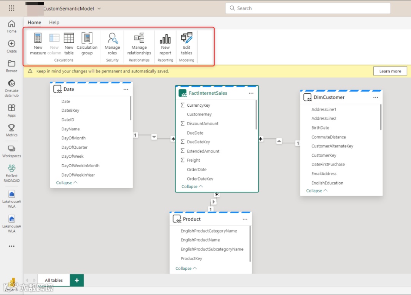Select BirthDate column in DimCustomer

320,128
